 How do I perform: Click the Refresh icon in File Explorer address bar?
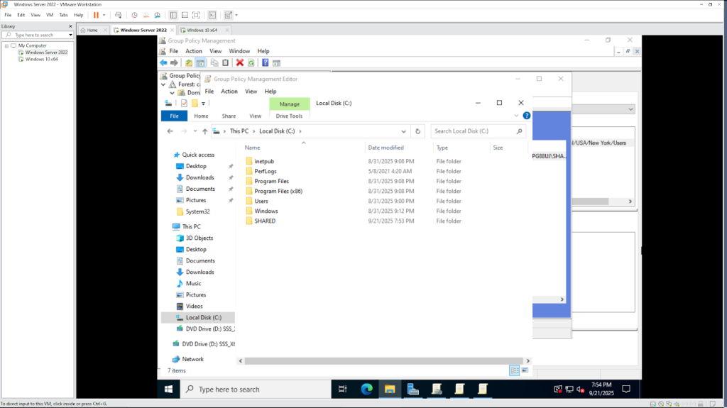point(418,131)
